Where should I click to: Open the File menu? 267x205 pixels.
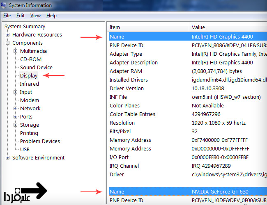7,16
